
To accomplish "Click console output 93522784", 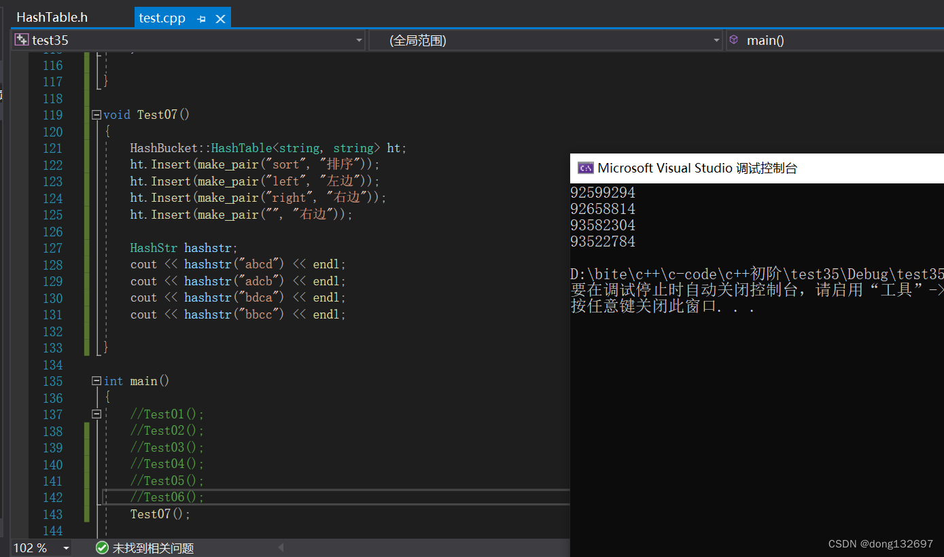I will pos(603,242).
